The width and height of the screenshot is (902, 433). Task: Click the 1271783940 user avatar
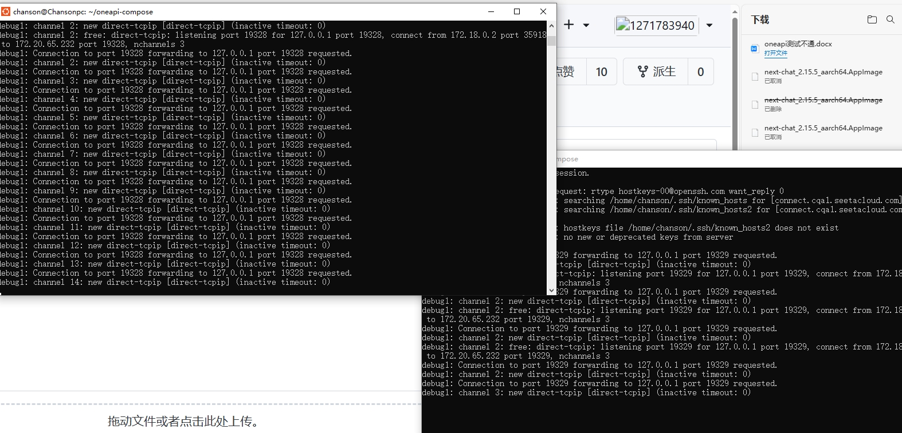click(656, 25)
